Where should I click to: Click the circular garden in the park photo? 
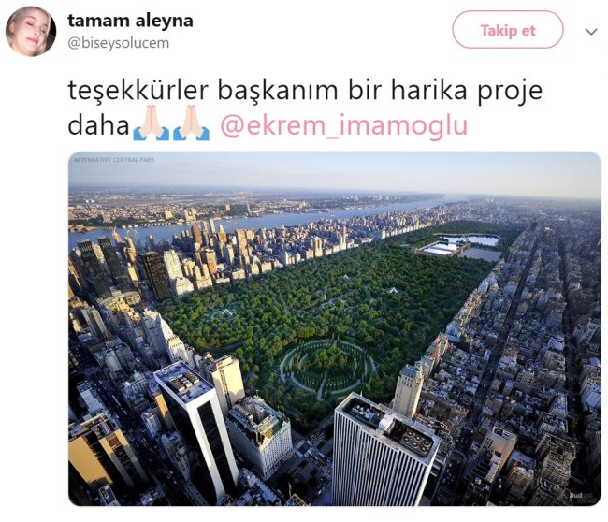pyautogui.click(x=326, y=367)
